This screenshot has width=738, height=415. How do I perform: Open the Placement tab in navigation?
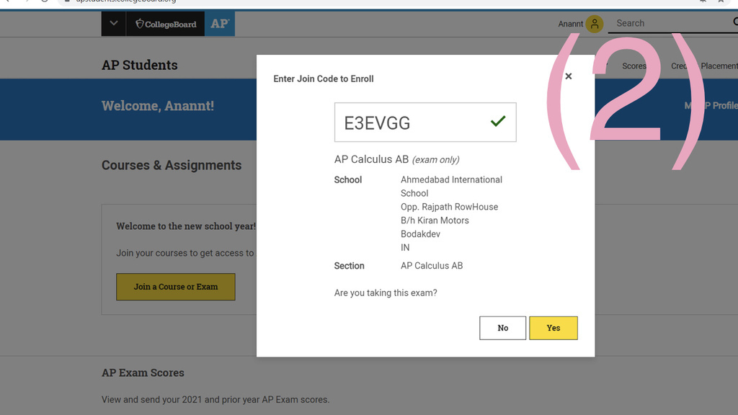click(719, 66)
